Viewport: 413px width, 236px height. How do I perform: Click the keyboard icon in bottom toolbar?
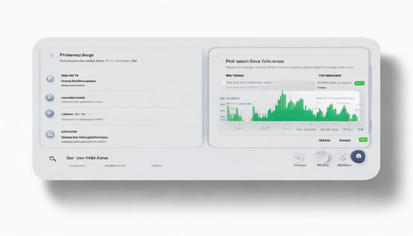[x=297, y=158]
